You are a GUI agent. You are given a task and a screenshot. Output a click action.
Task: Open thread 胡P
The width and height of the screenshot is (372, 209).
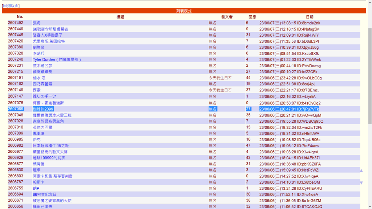36,188
